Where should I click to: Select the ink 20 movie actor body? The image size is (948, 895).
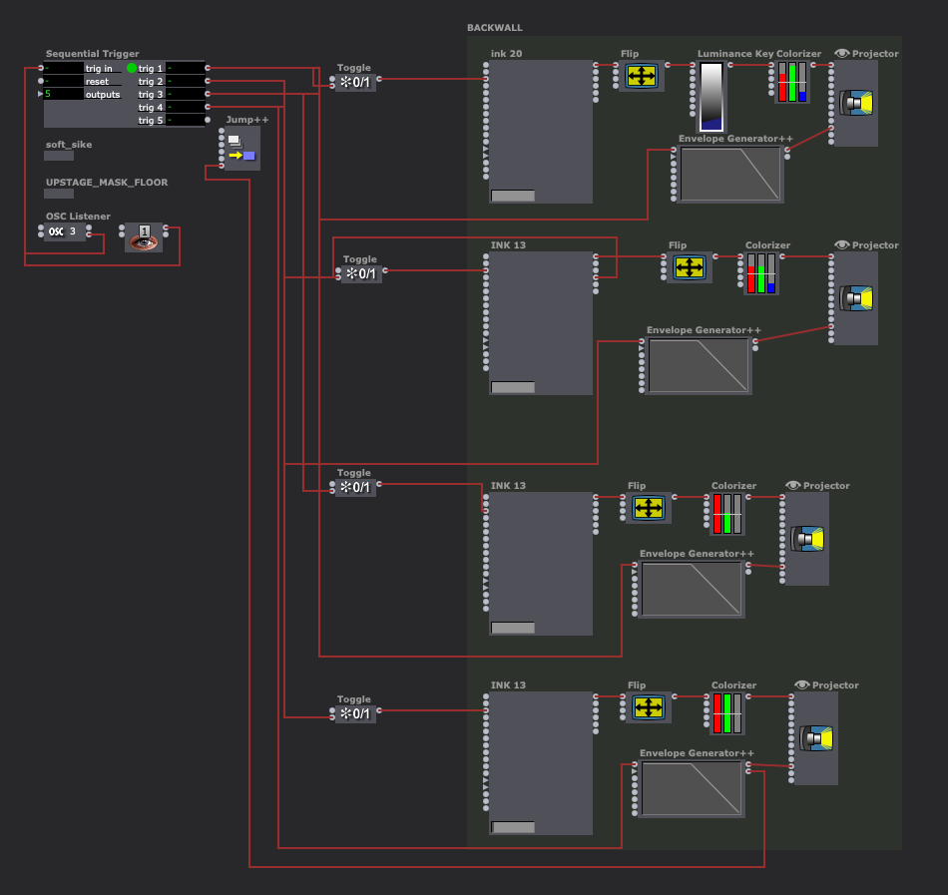541,131
